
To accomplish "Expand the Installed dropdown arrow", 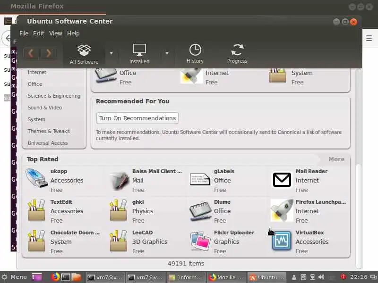I will point(167,53).
